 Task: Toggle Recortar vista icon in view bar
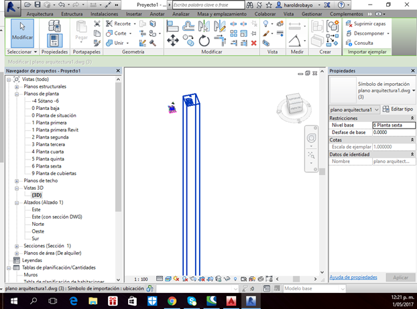pyautogui.click(x=202, y=279)
